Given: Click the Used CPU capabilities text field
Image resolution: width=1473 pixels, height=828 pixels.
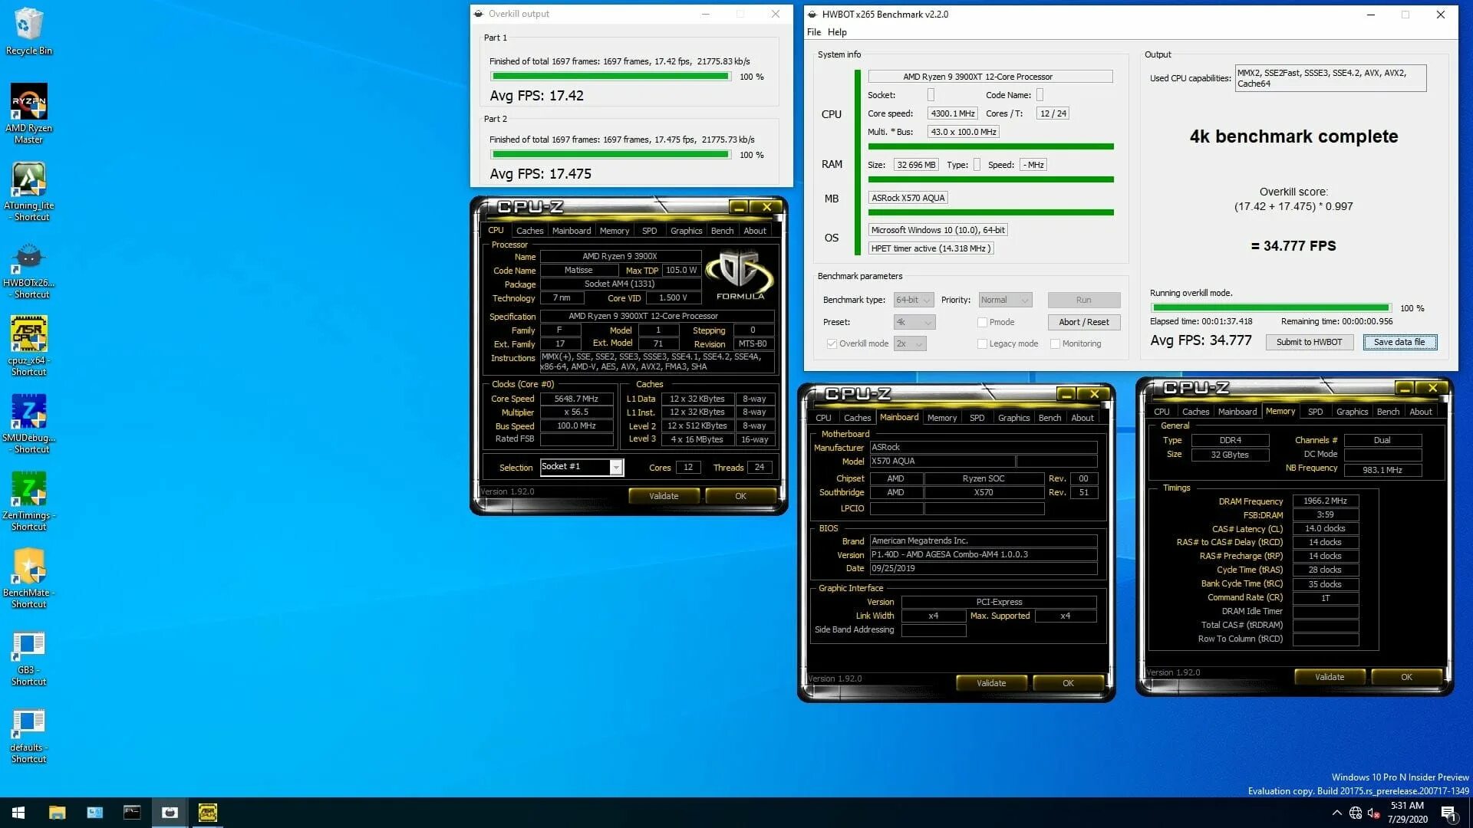Looking at the screenshot, I should pos(1330,77).
